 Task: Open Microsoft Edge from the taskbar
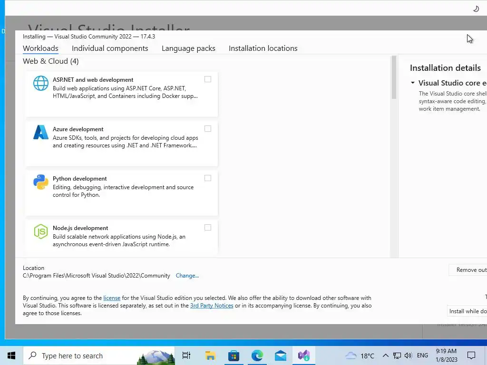pyautogui.click(x=257, y=355)
